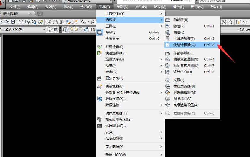Toggle layer on/off light bulb
Screen dimensions: 250x157
72,29
